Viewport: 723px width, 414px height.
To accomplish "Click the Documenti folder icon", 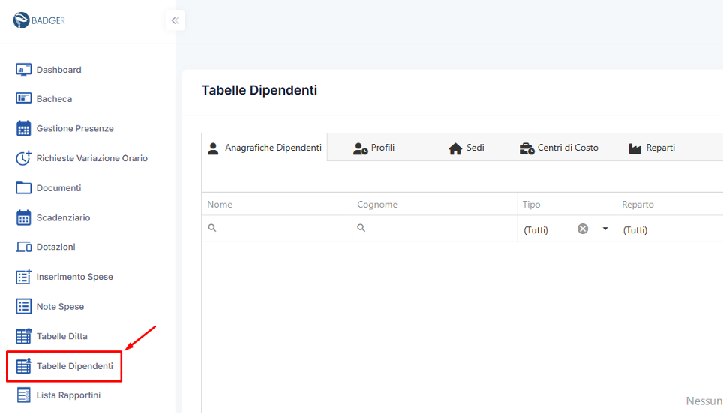I will click(23, 187).
